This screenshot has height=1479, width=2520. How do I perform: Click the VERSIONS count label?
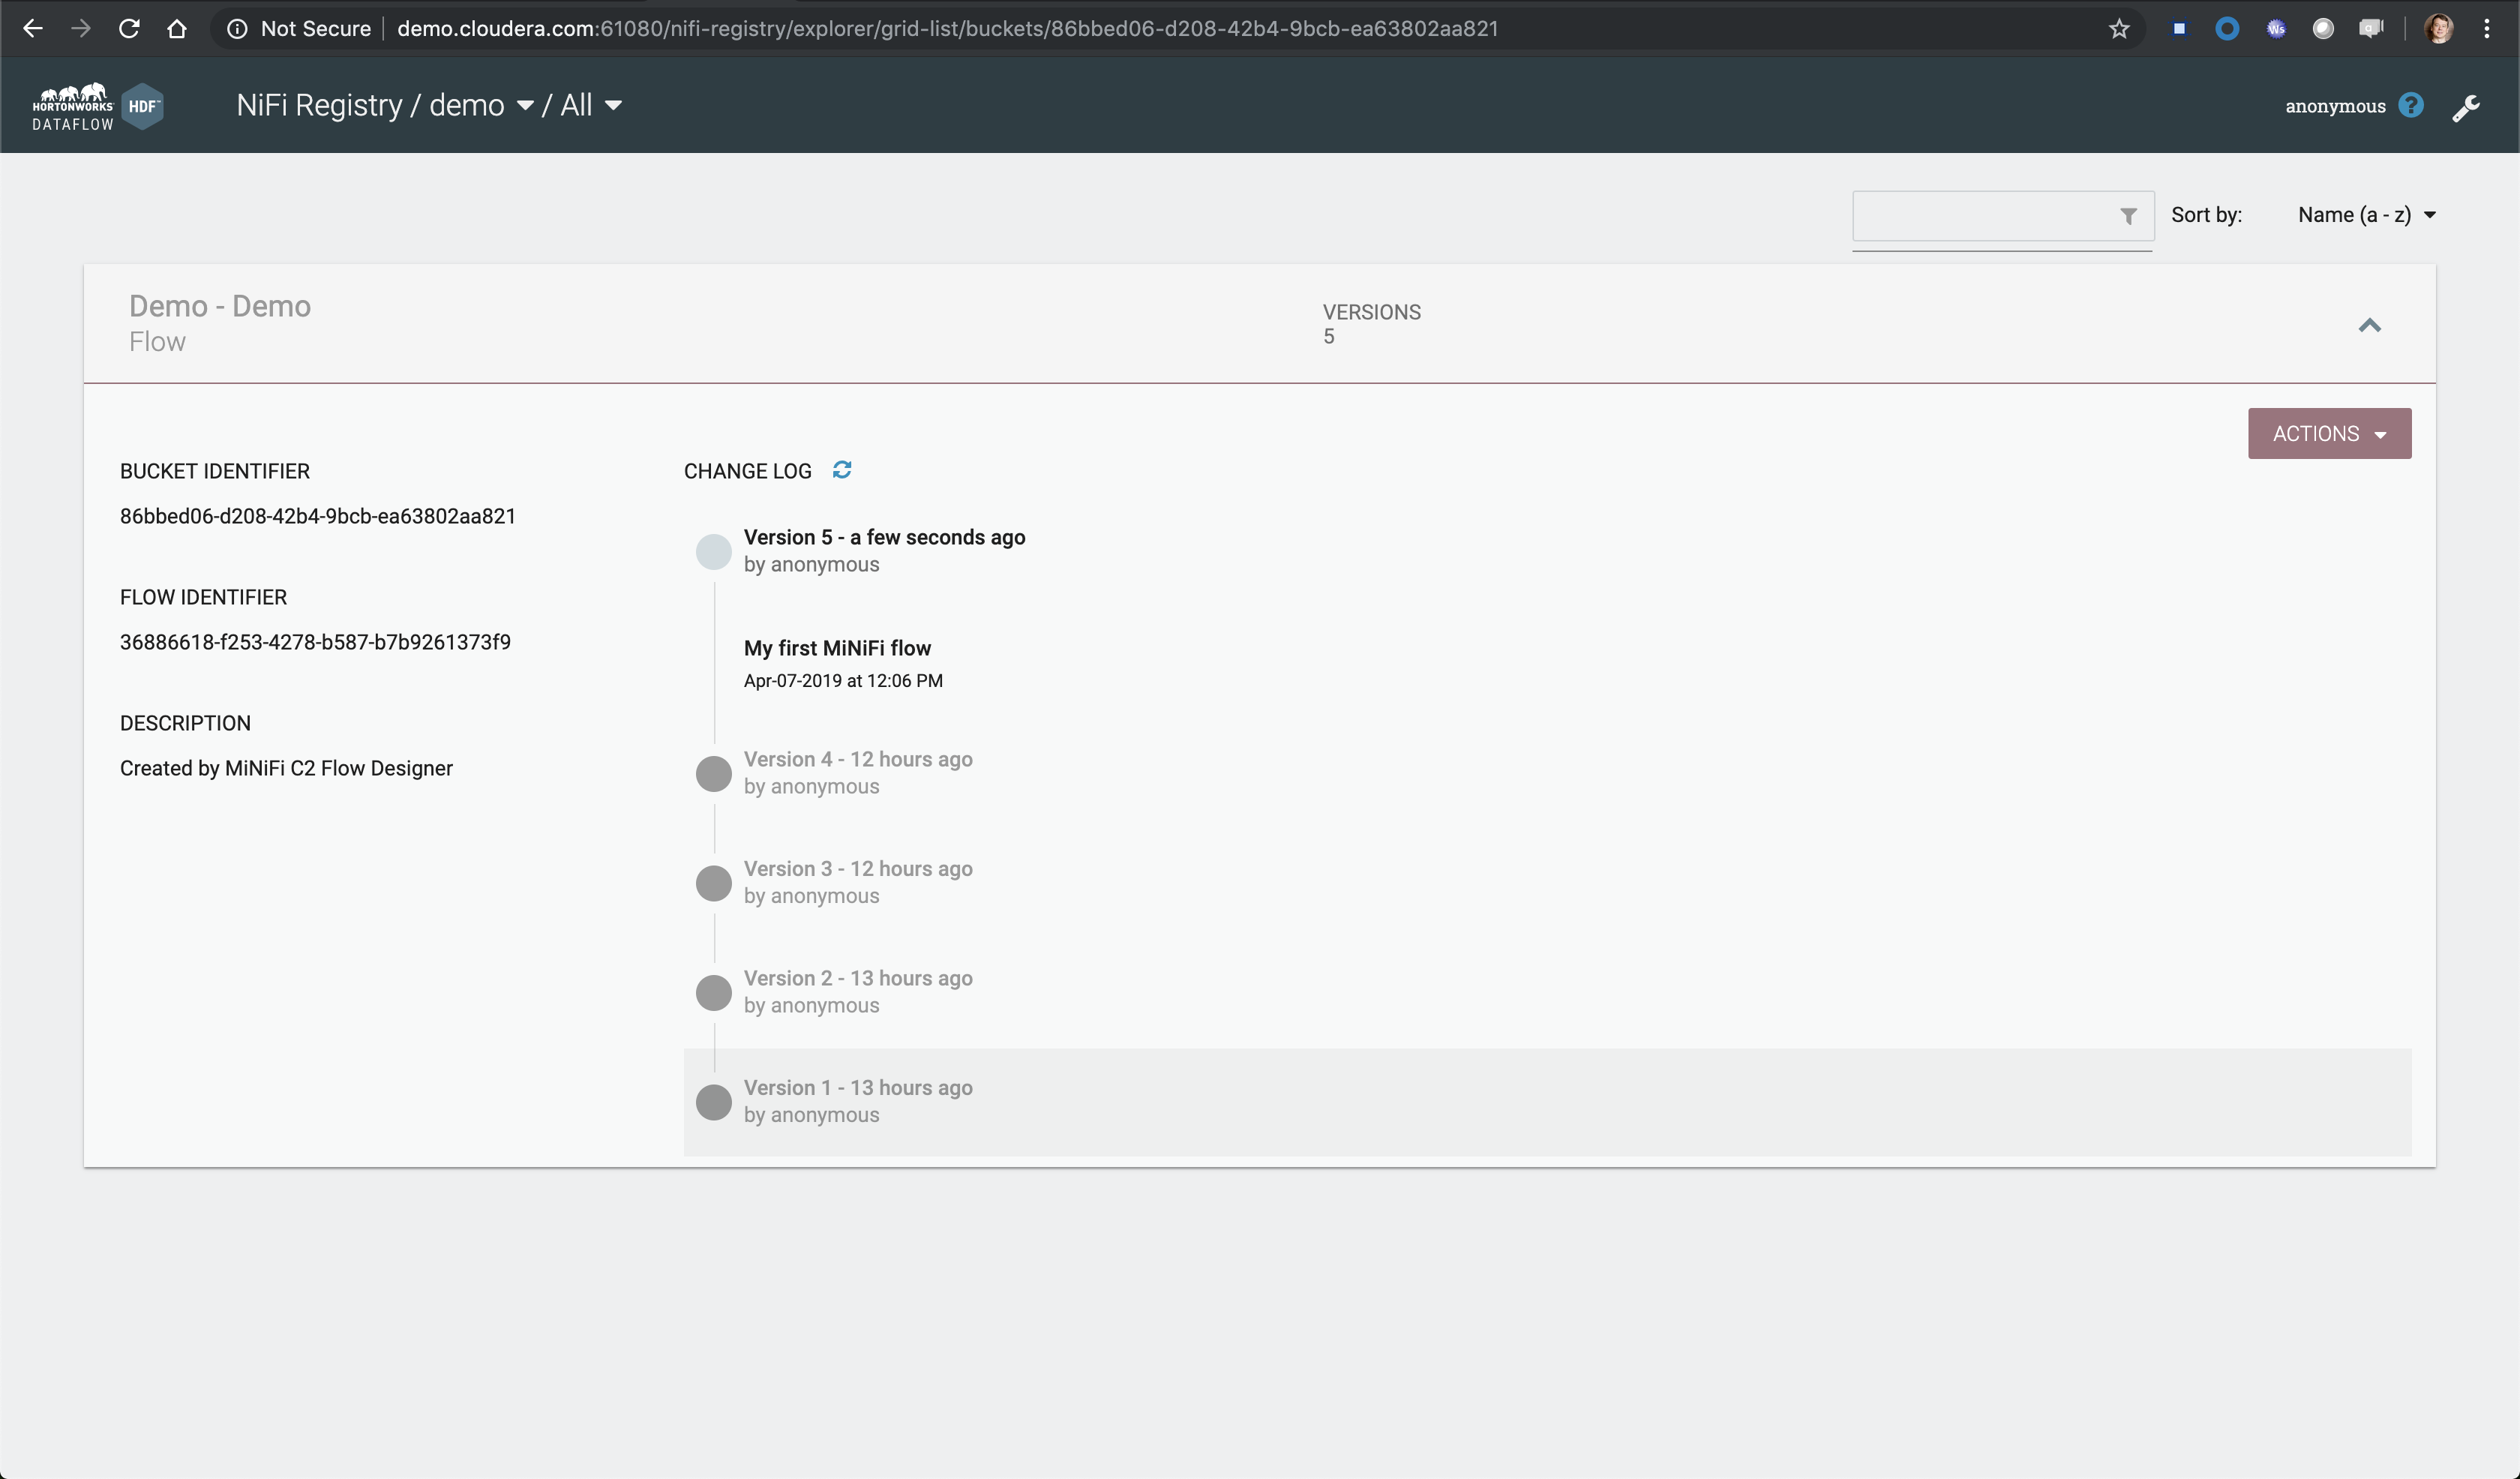[1371, 312]
